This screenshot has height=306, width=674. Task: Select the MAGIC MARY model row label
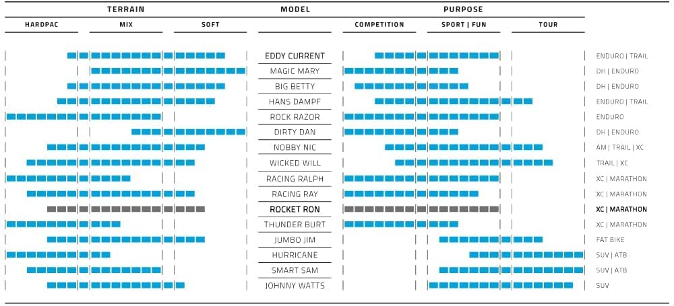tap(295, 71)
